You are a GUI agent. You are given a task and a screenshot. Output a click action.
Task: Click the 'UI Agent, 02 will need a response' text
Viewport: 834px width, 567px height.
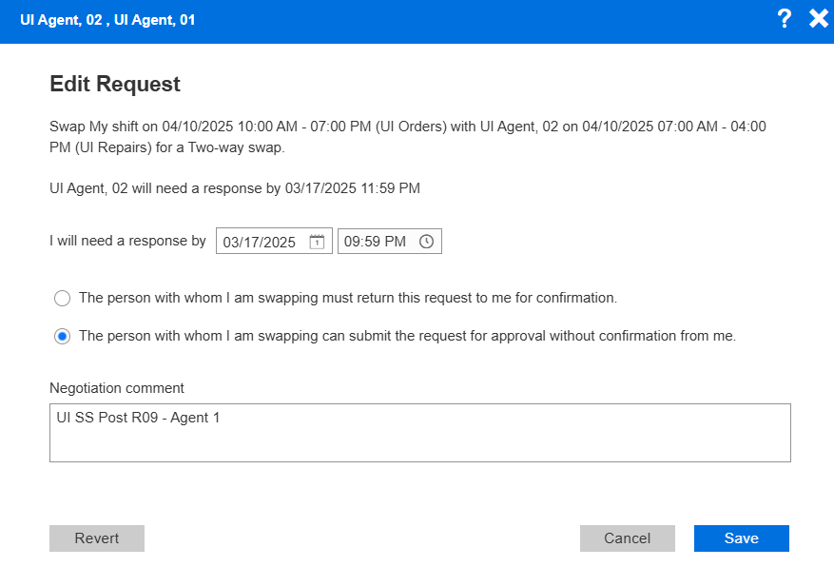pyautogui.click(x=235, y=188)
